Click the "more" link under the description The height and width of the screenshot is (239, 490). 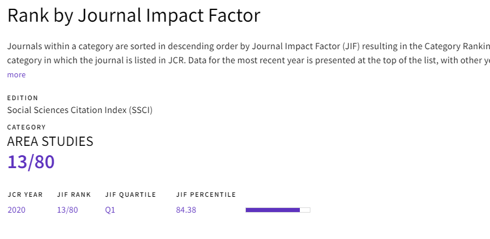pyautogui.click(x=16, y=74)
